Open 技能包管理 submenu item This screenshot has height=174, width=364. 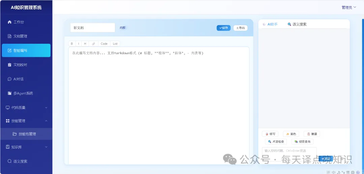point(26,134)
